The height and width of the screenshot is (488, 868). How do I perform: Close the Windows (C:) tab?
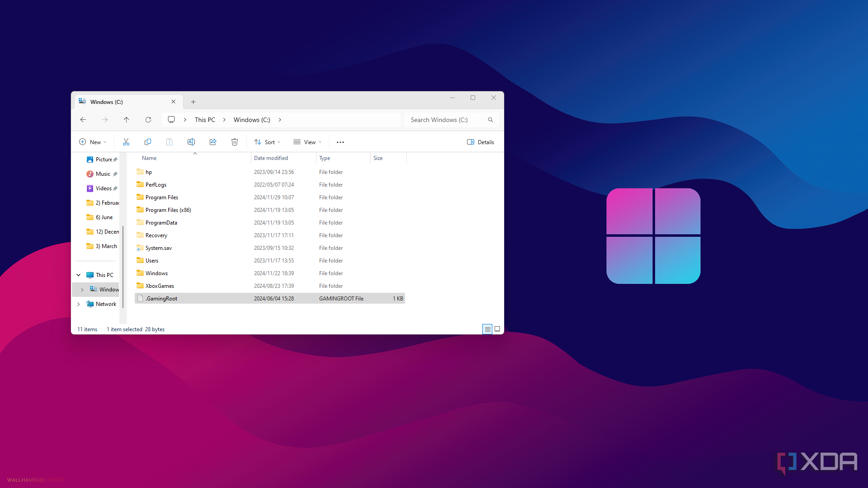(x=174, y=102)
